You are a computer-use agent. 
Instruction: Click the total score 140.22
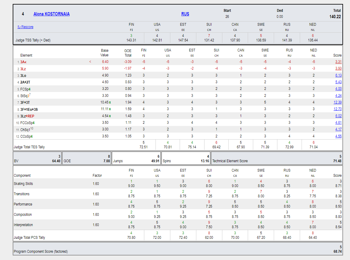[335, 17]
